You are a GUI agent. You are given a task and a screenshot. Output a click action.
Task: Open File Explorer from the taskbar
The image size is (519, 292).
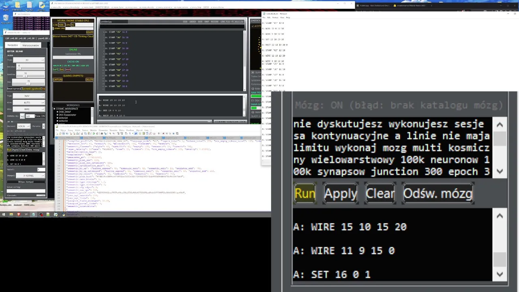pyautogui.click(x=11, y=214)
